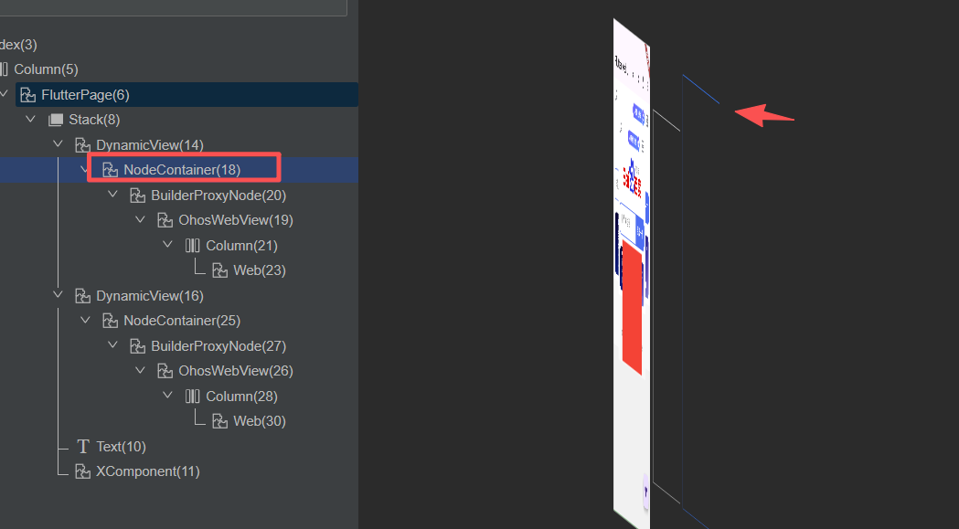Viewport: 959px width, 529px height.
Task: Select the NodeContainer(25) tree item
Action: 181,321
